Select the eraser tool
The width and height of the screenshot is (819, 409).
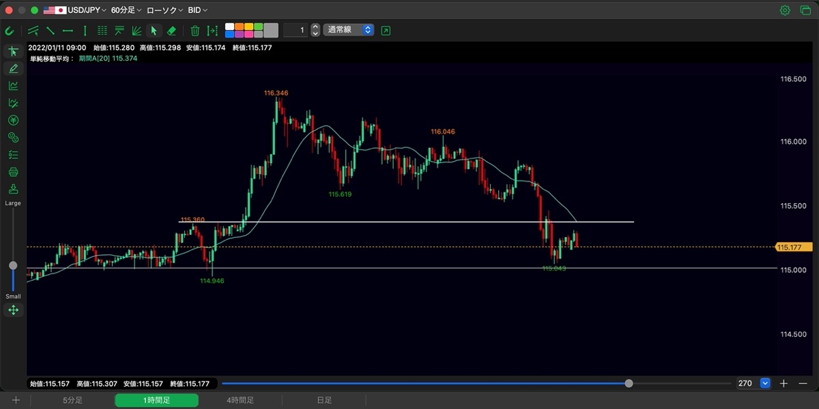171,31
